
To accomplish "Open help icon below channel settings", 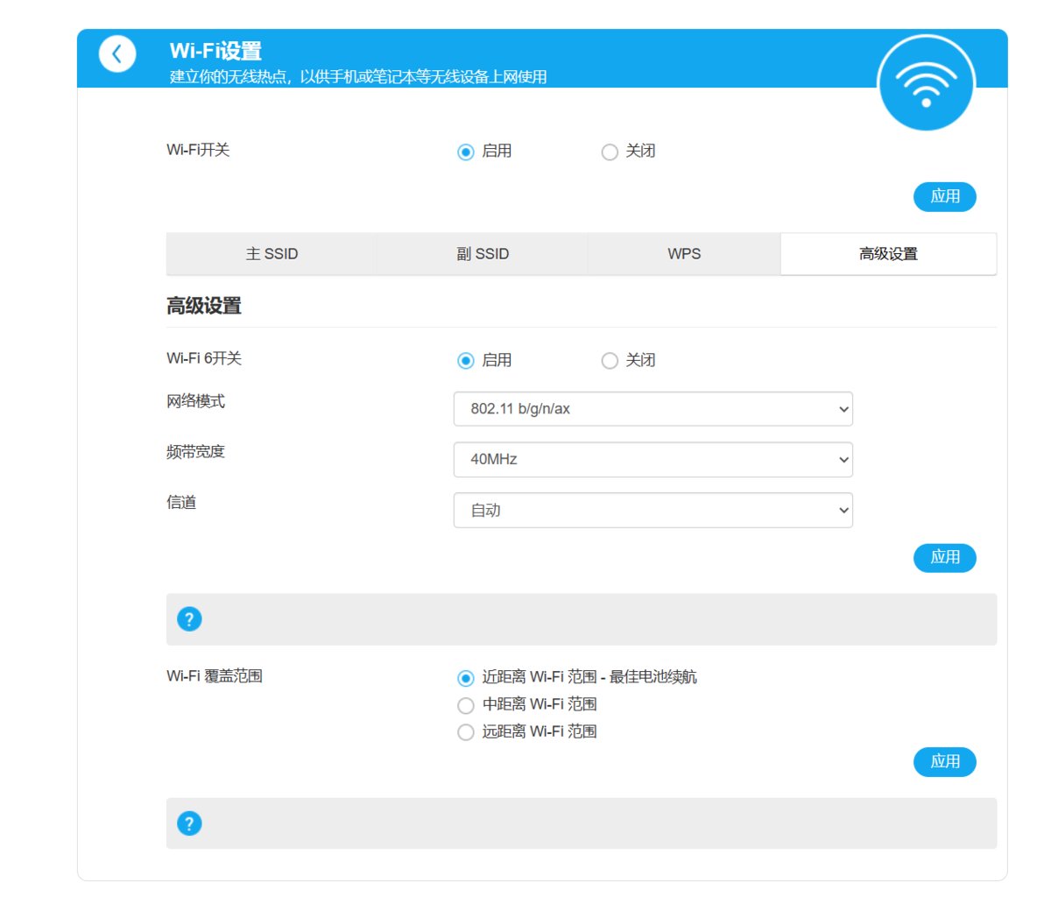I will point(189,619).
